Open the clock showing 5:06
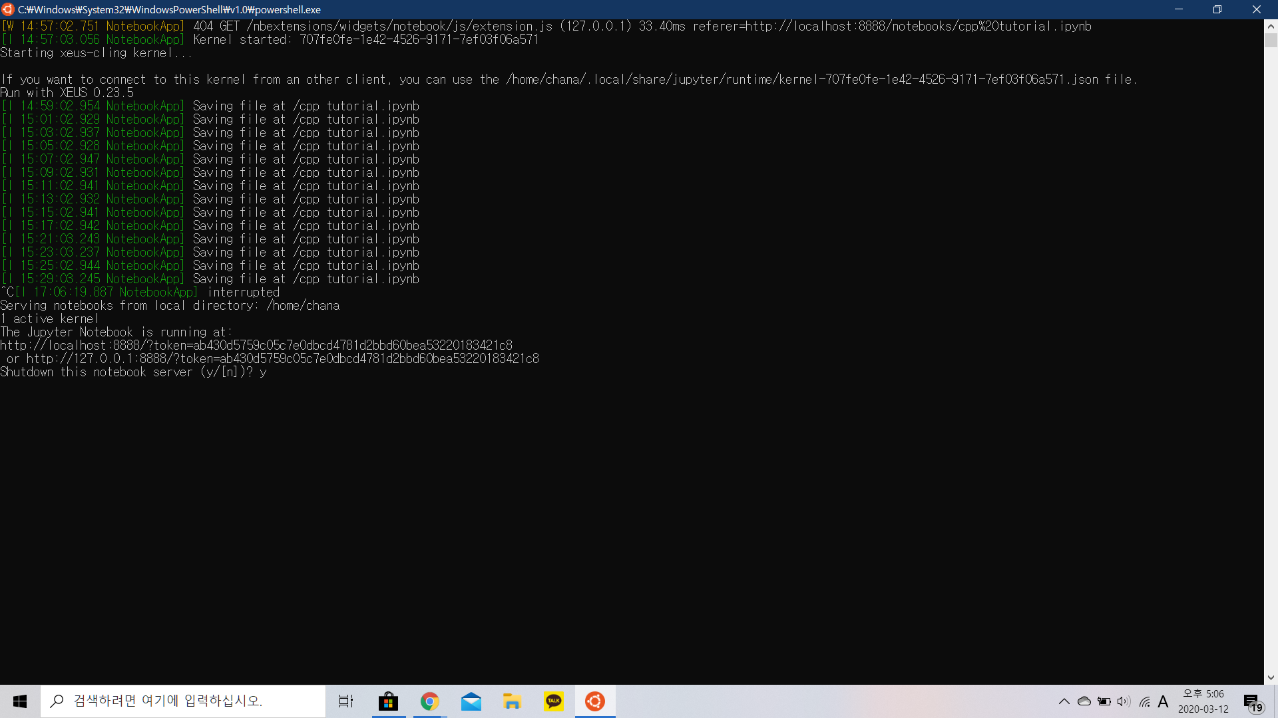This screenshot has height=718, width=1278. (1203, 701)
